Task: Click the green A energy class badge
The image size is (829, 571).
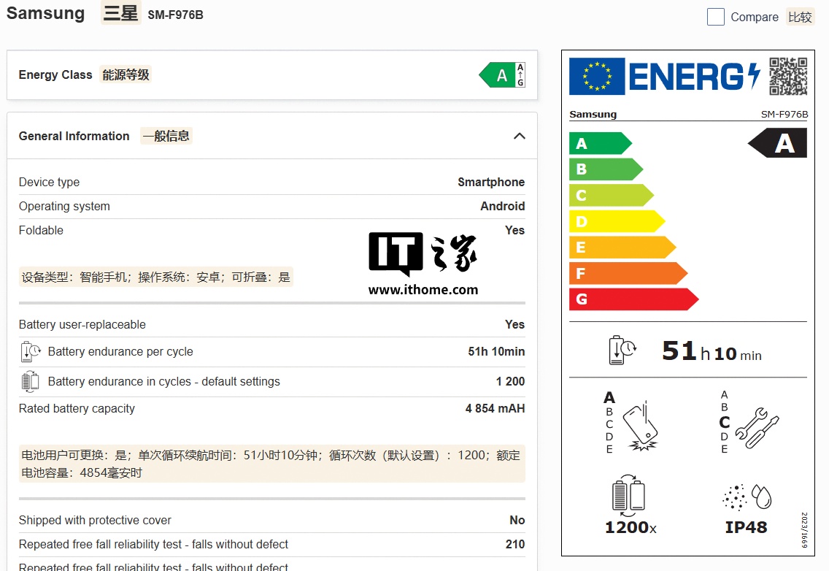Action: [502, 75]
